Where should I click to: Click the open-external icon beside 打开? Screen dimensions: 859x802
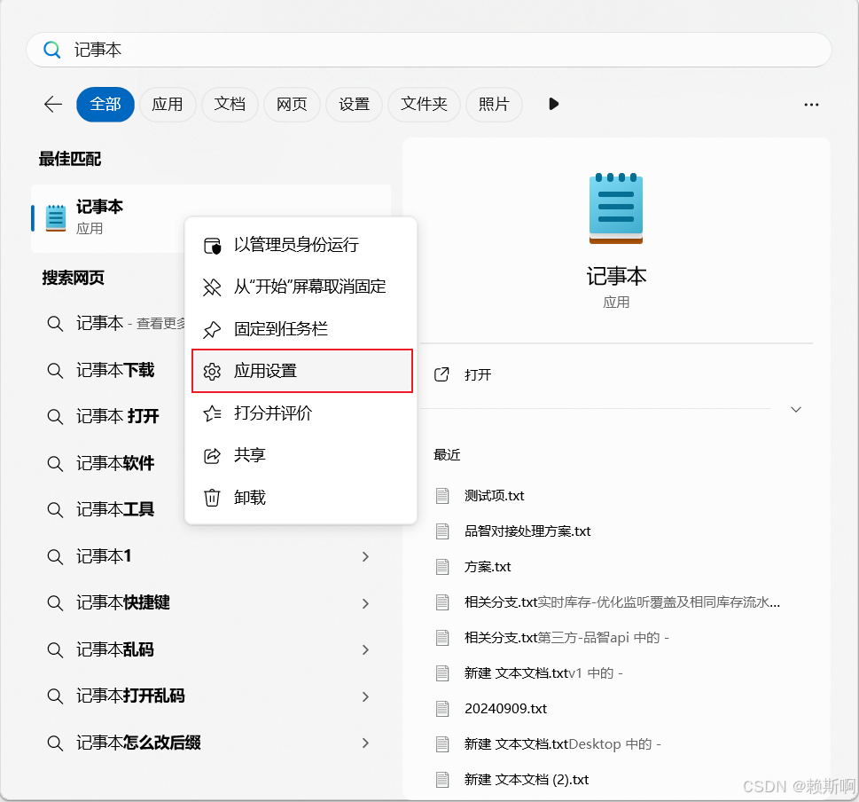point(441,374)
